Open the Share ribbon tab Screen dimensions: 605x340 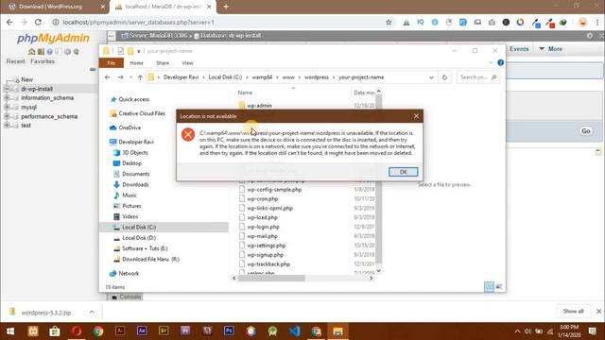pyautogui.click(x=163, y=63)
